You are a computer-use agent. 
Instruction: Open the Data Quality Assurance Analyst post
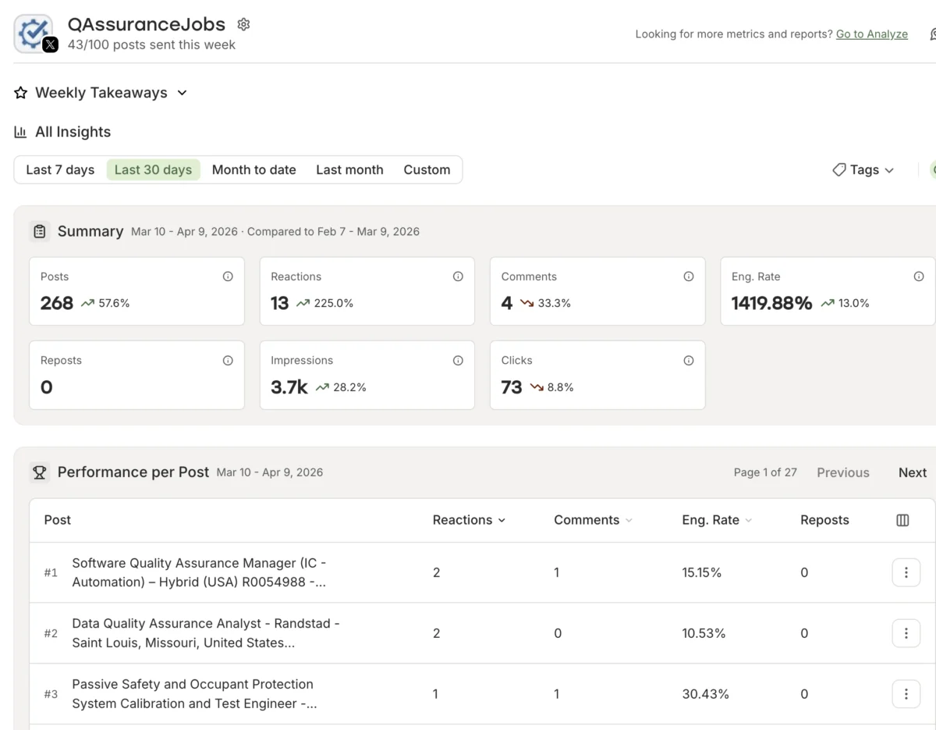[x=206, y=633]
